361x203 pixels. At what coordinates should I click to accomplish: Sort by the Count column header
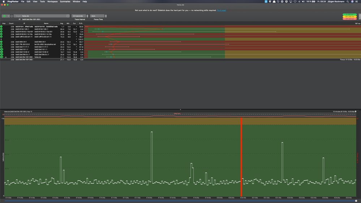(11, 23)
